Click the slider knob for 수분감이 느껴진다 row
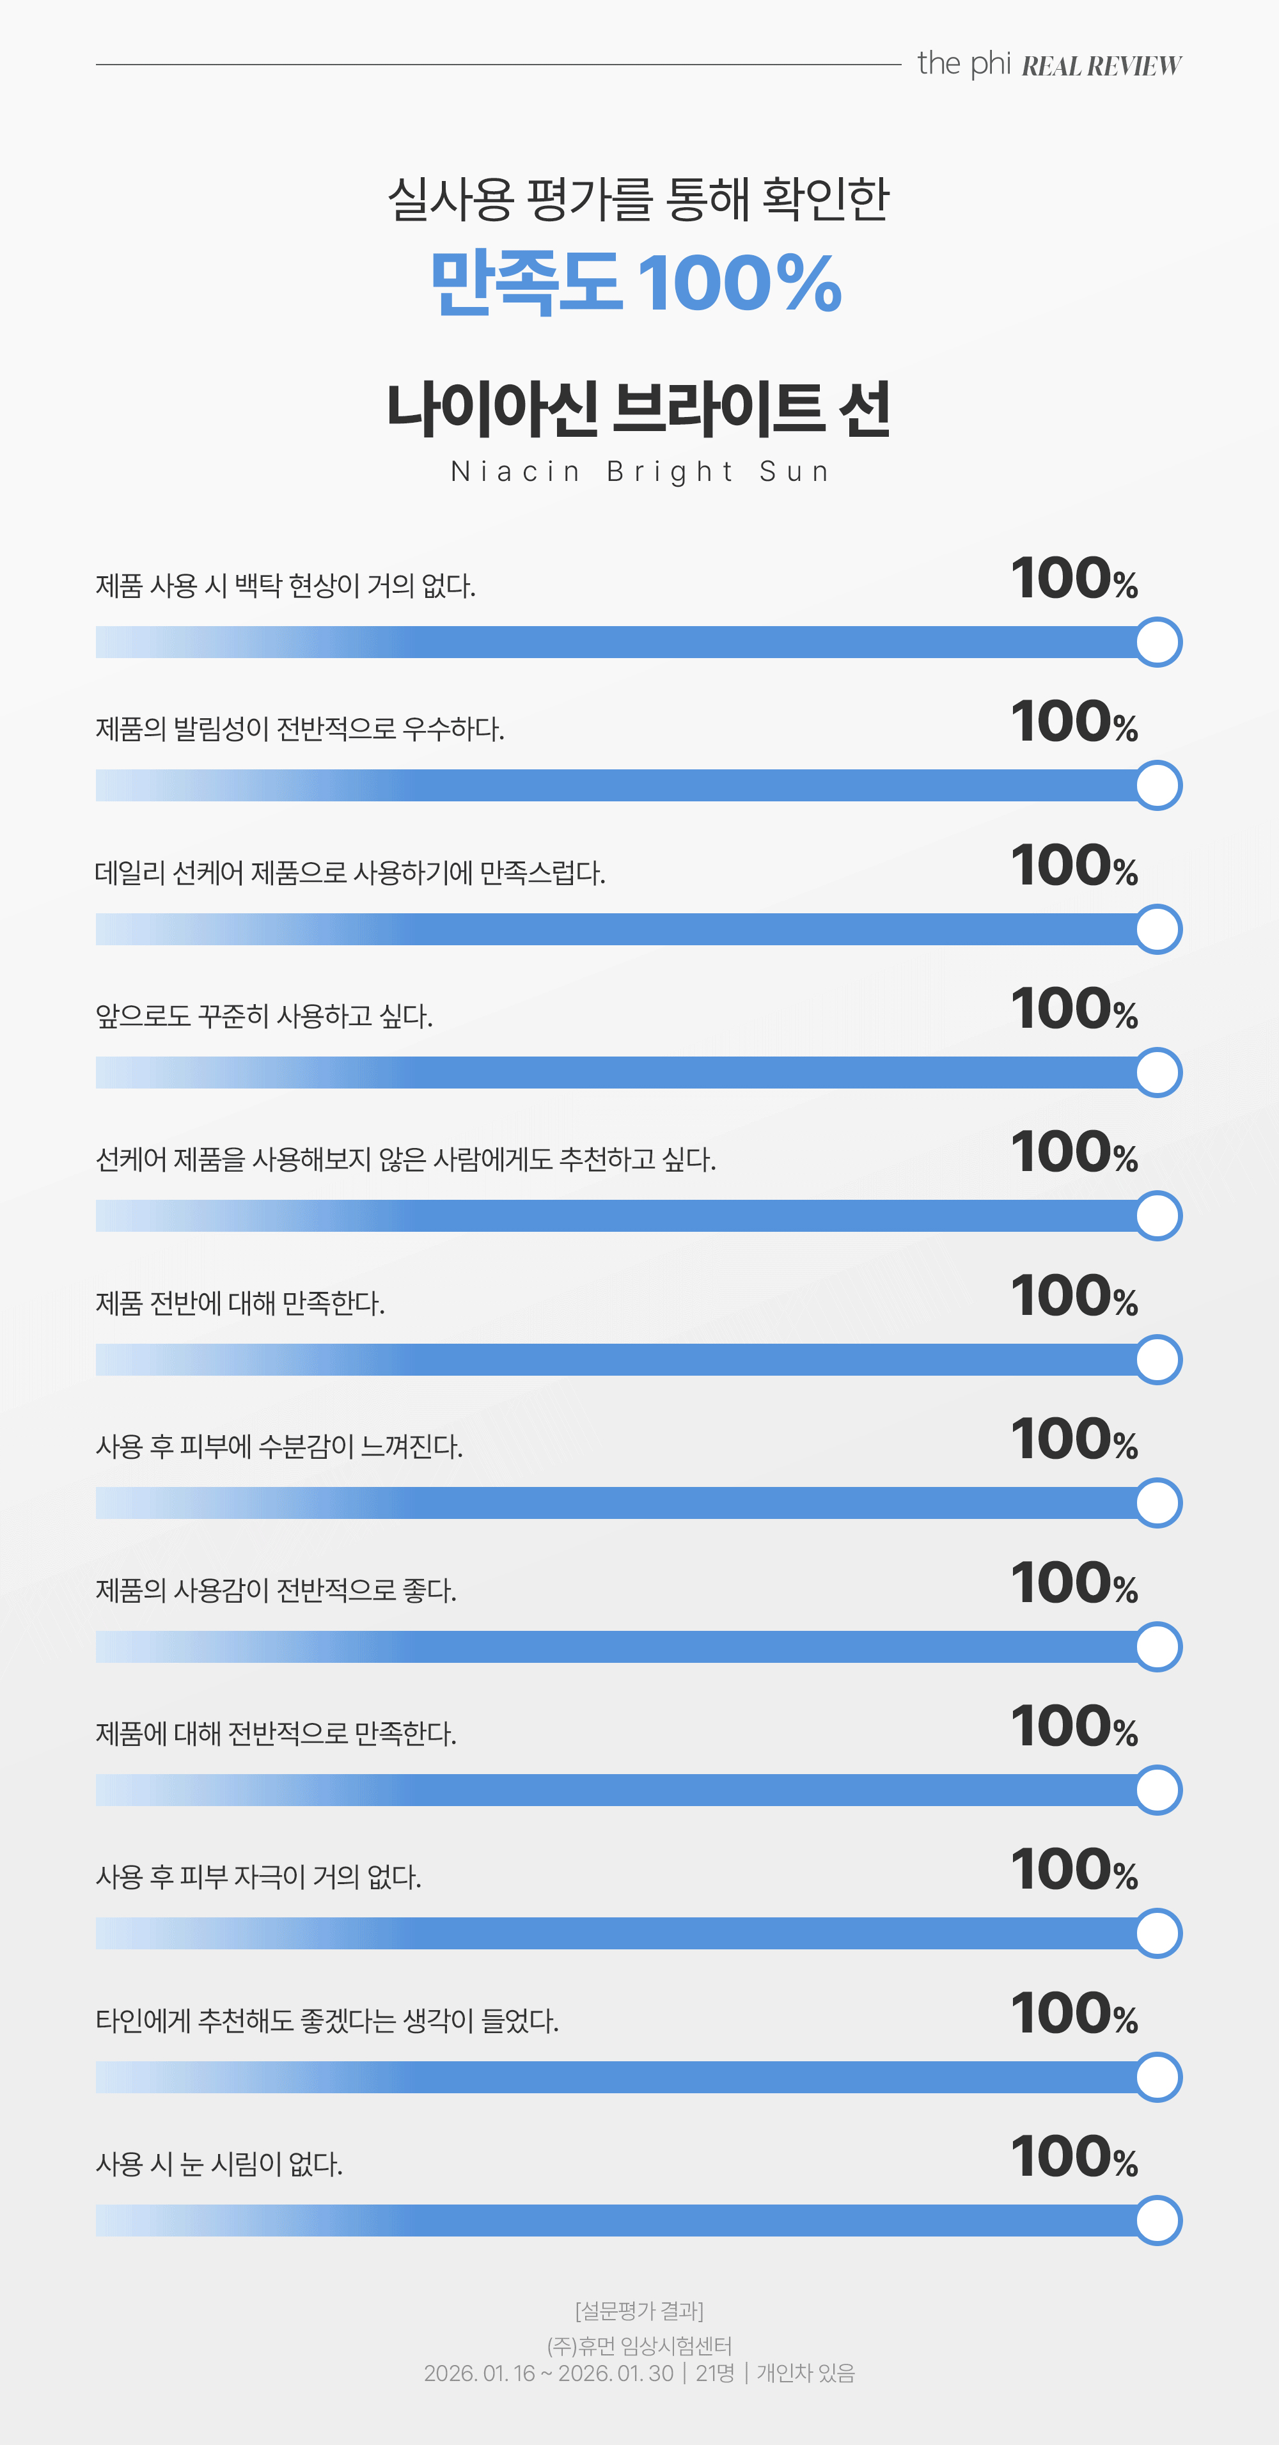This screenshot has height=2445, width=1279. click(1157, 1504)
